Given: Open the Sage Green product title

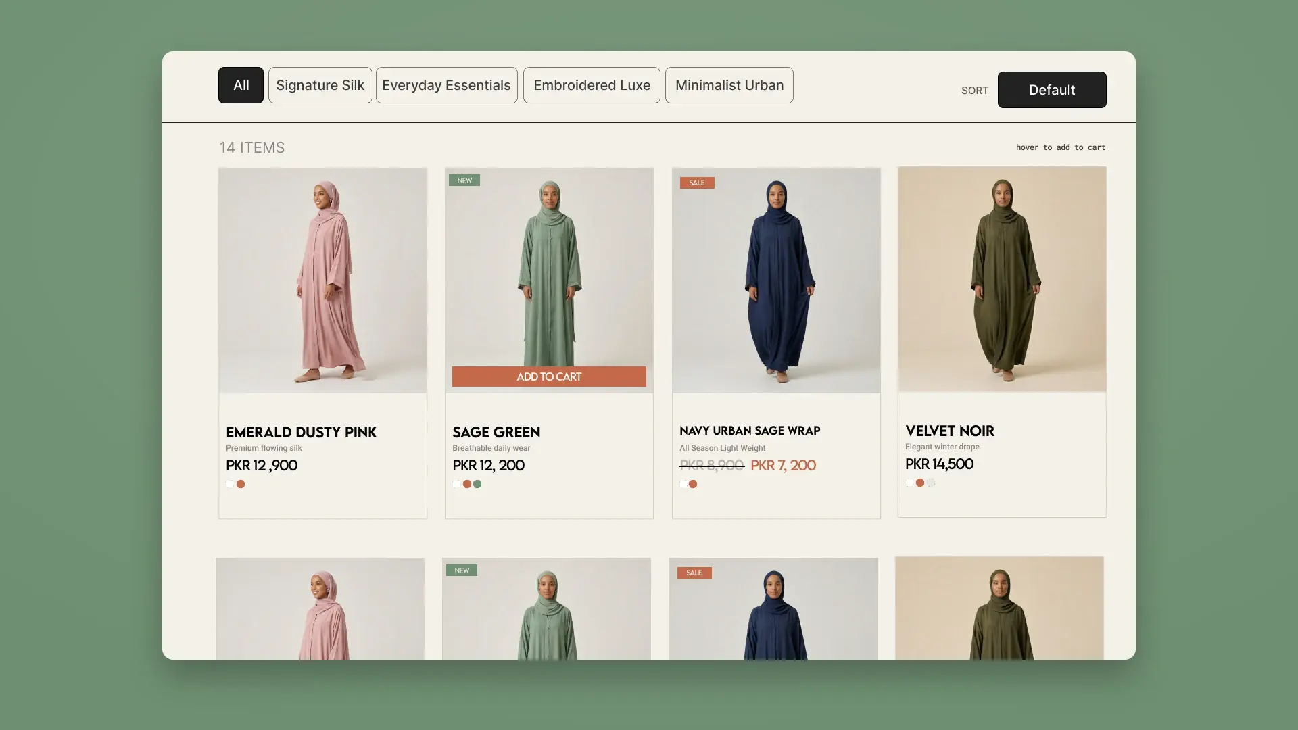Looking at the screenshot, I should click(496, 432).
